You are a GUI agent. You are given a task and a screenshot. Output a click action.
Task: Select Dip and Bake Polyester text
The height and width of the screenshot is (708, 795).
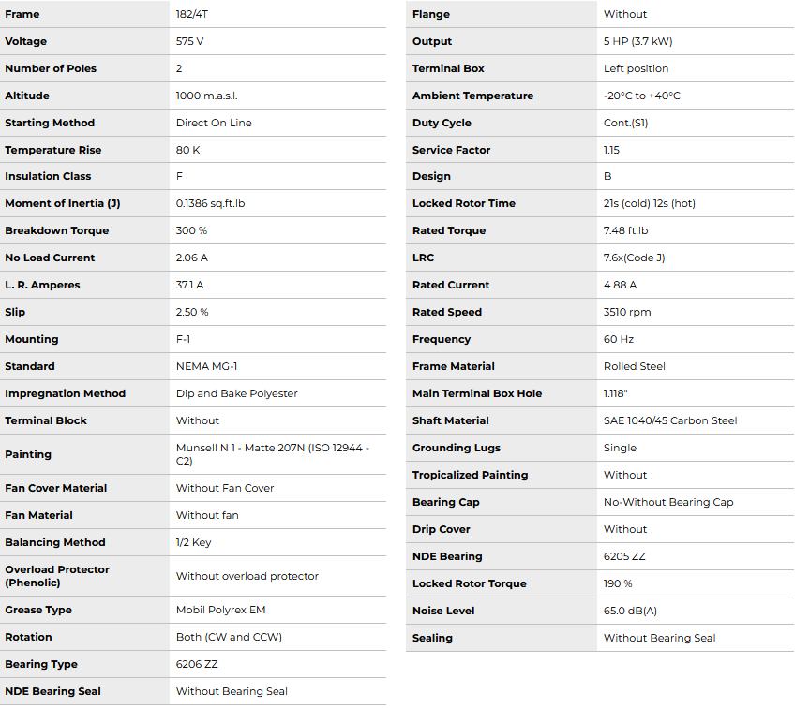tap(236, 393)
